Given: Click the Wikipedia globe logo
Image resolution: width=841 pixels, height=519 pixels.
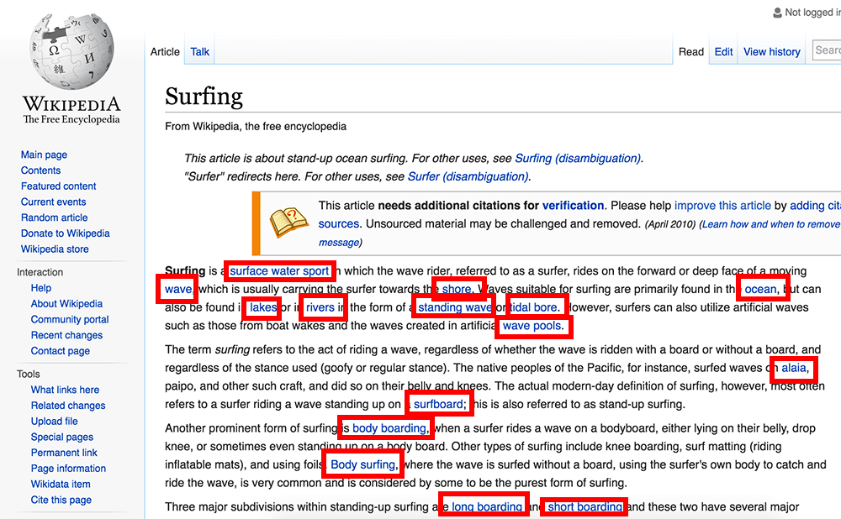Looking at the screenshot, I should pos(71,51).
